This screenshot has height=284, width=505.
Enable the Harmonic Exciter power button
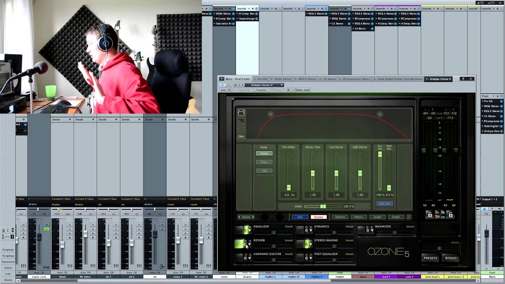click(x=245, y=258)
